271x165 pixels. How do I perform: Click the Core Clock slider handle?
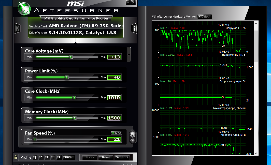coord(74,98)
